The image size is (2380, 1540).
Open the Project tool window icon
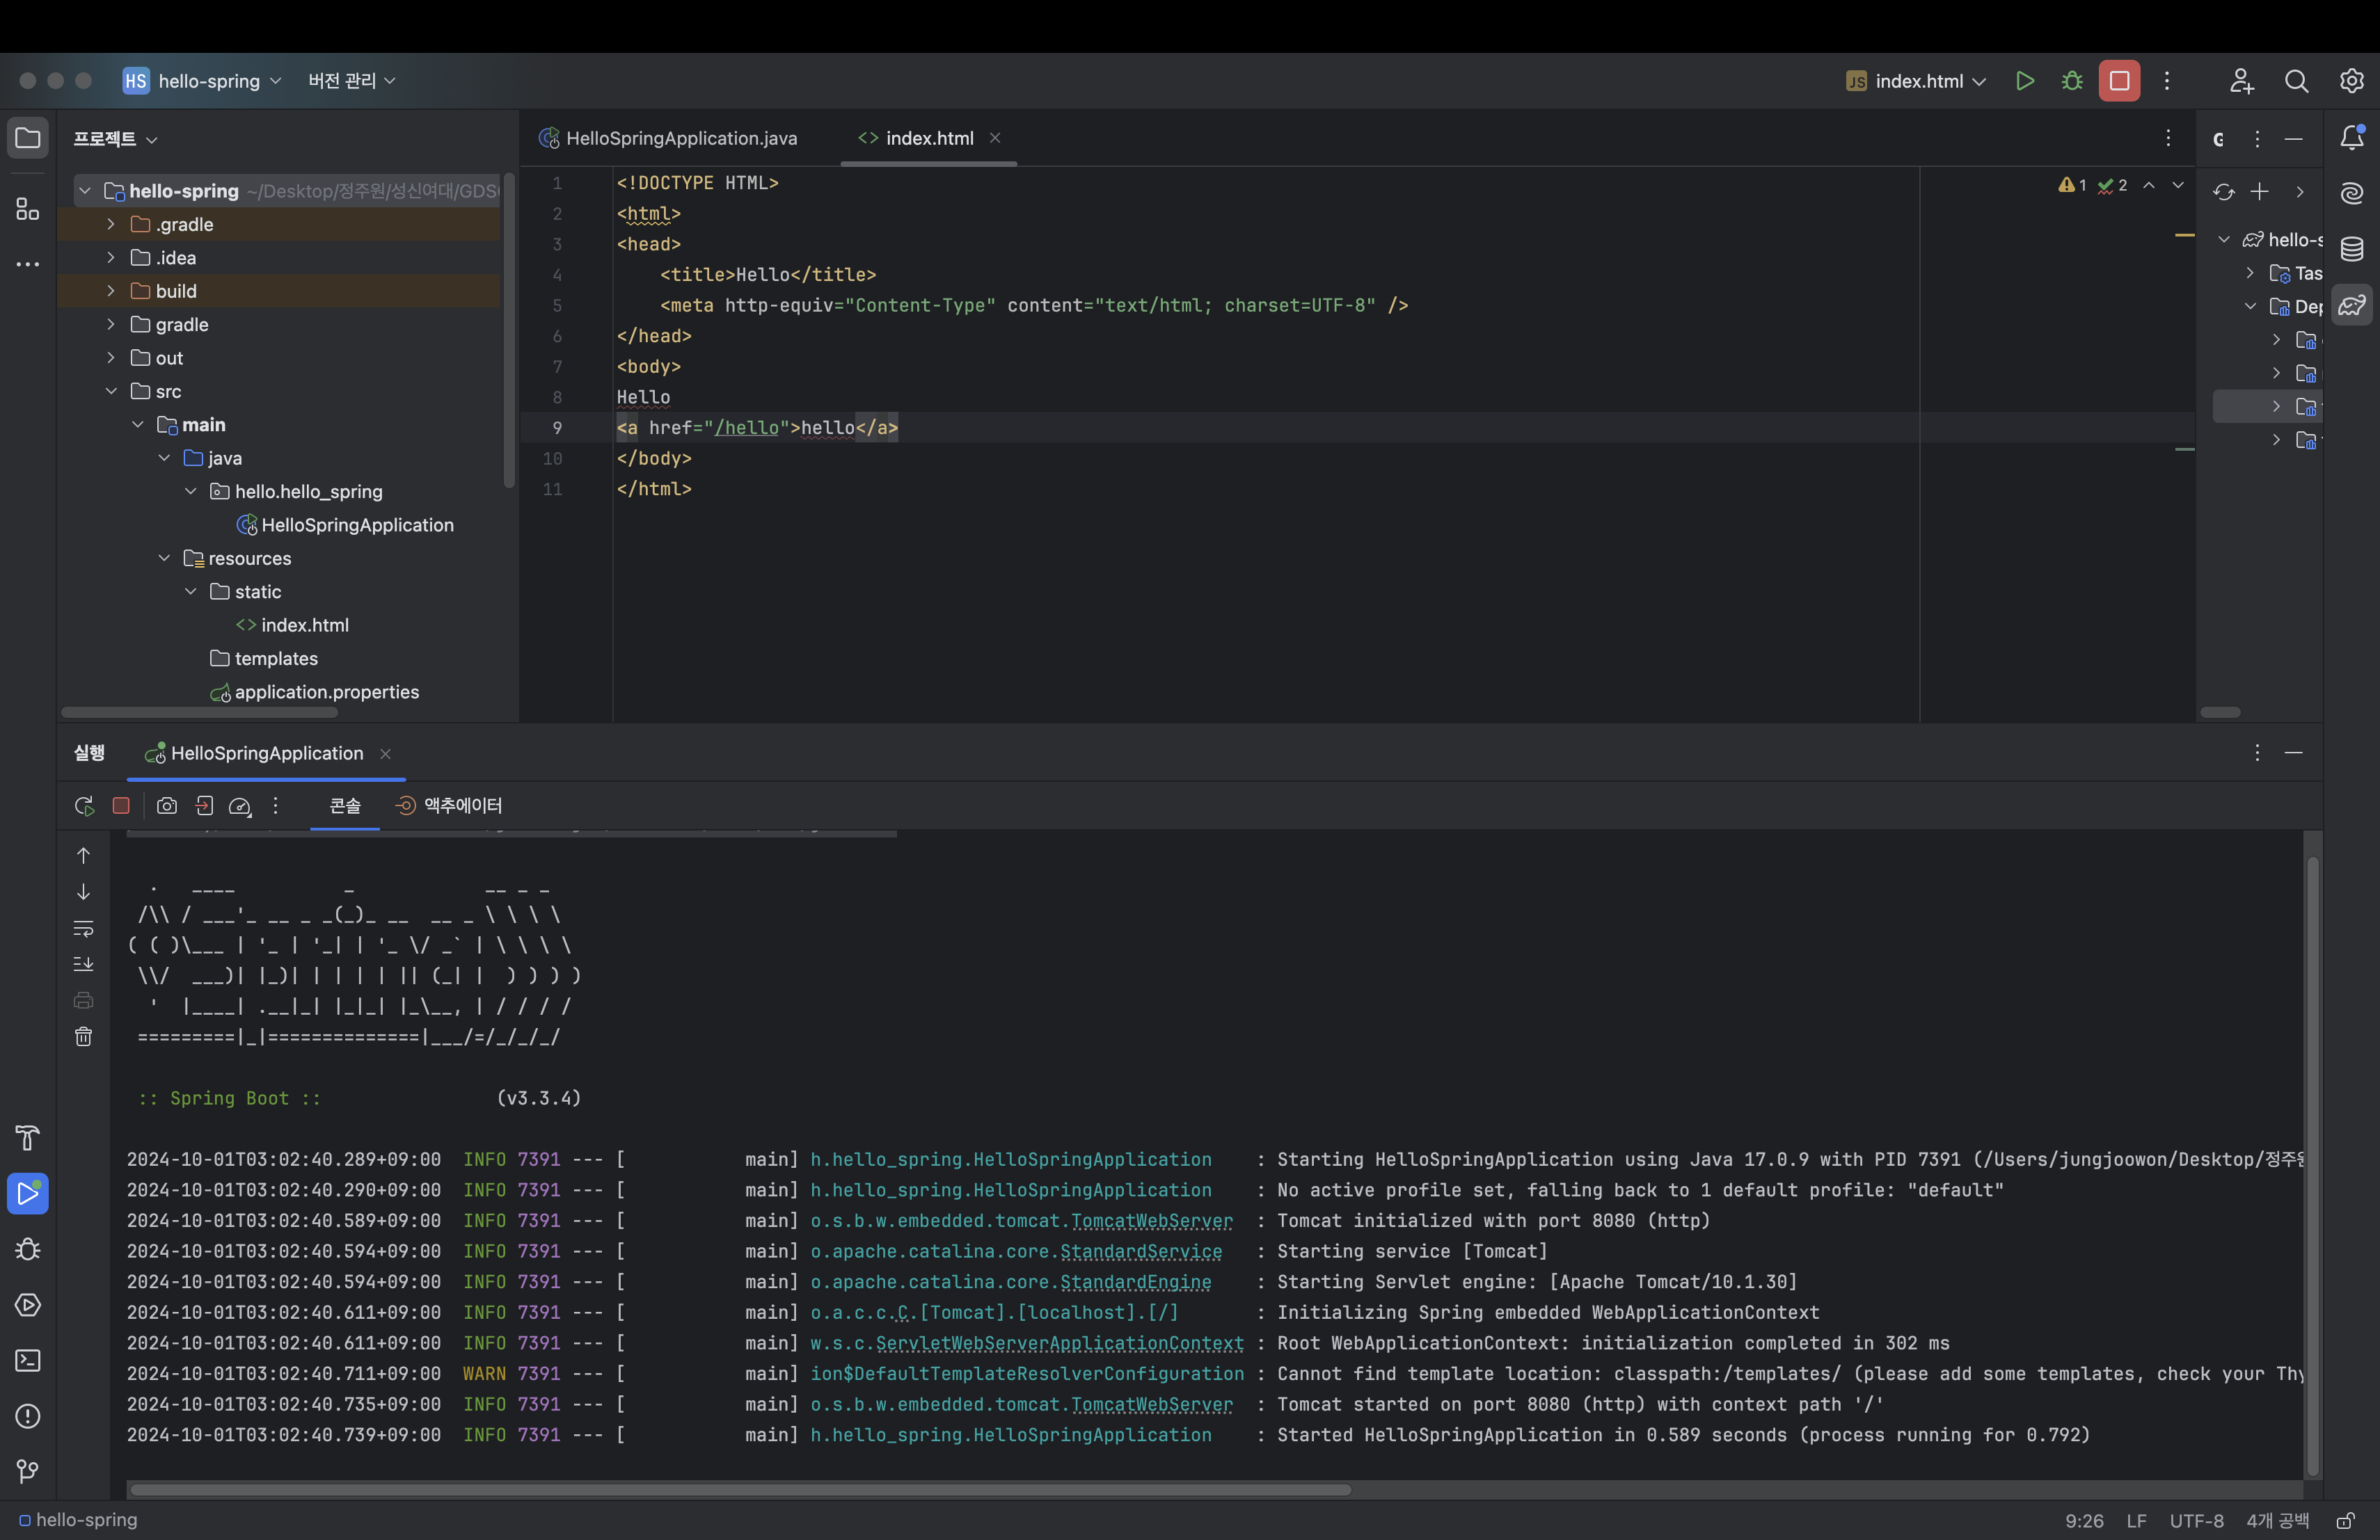click(28, 138)
